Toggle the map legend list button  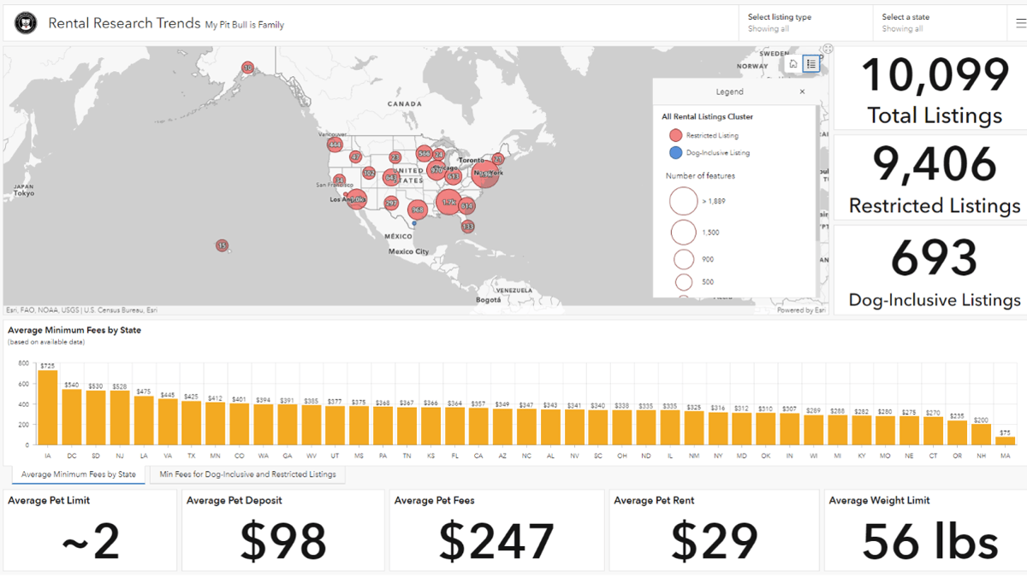811,64
